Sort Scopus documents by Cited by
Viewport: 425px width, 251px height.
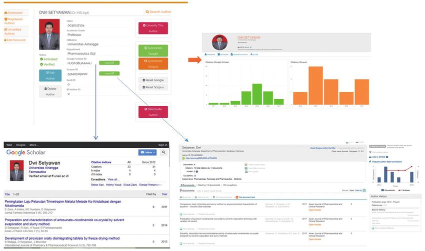(x=358, y=191)
